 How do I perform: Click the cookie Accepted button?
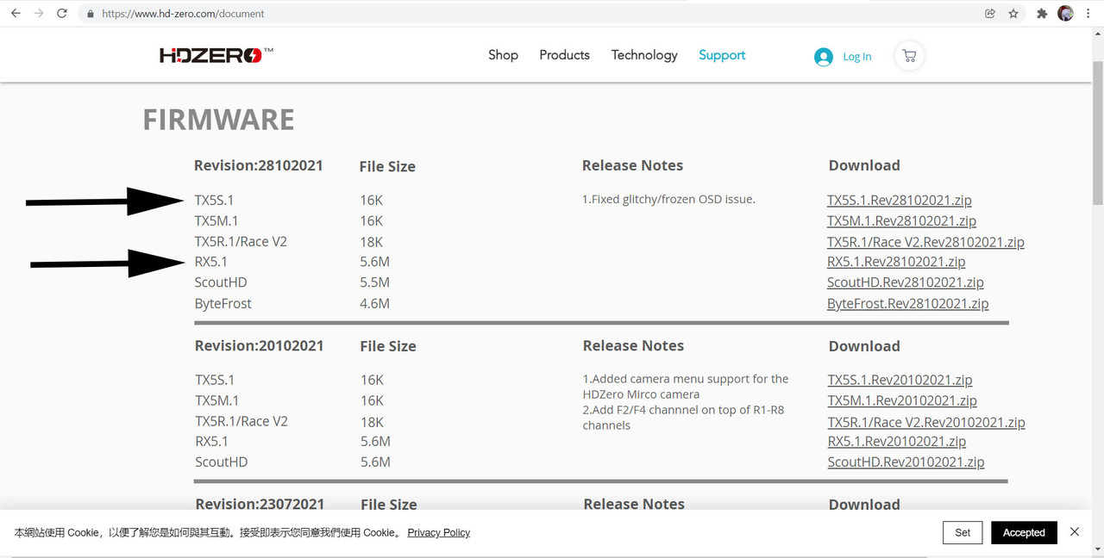tap(1024, 533)
